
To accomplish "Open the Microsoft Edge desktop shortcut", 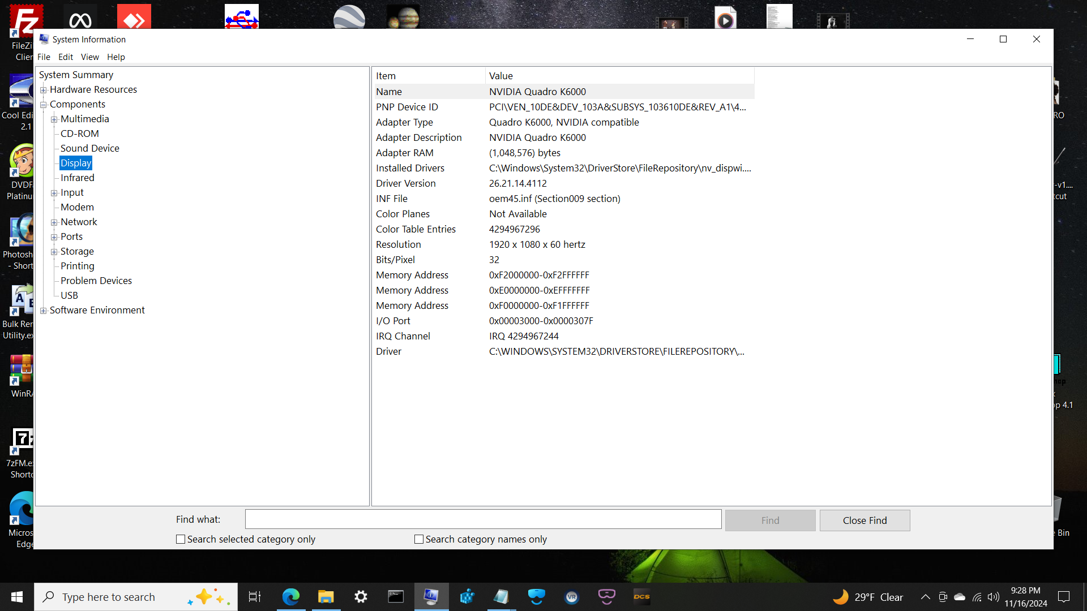I will point(22,519).
